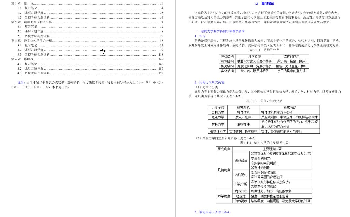Image resolution: width=350 pixels, height=217 pixels.
Task: Open contents entry '2.1 复习笔记'
Action: (x=90, y=27)
